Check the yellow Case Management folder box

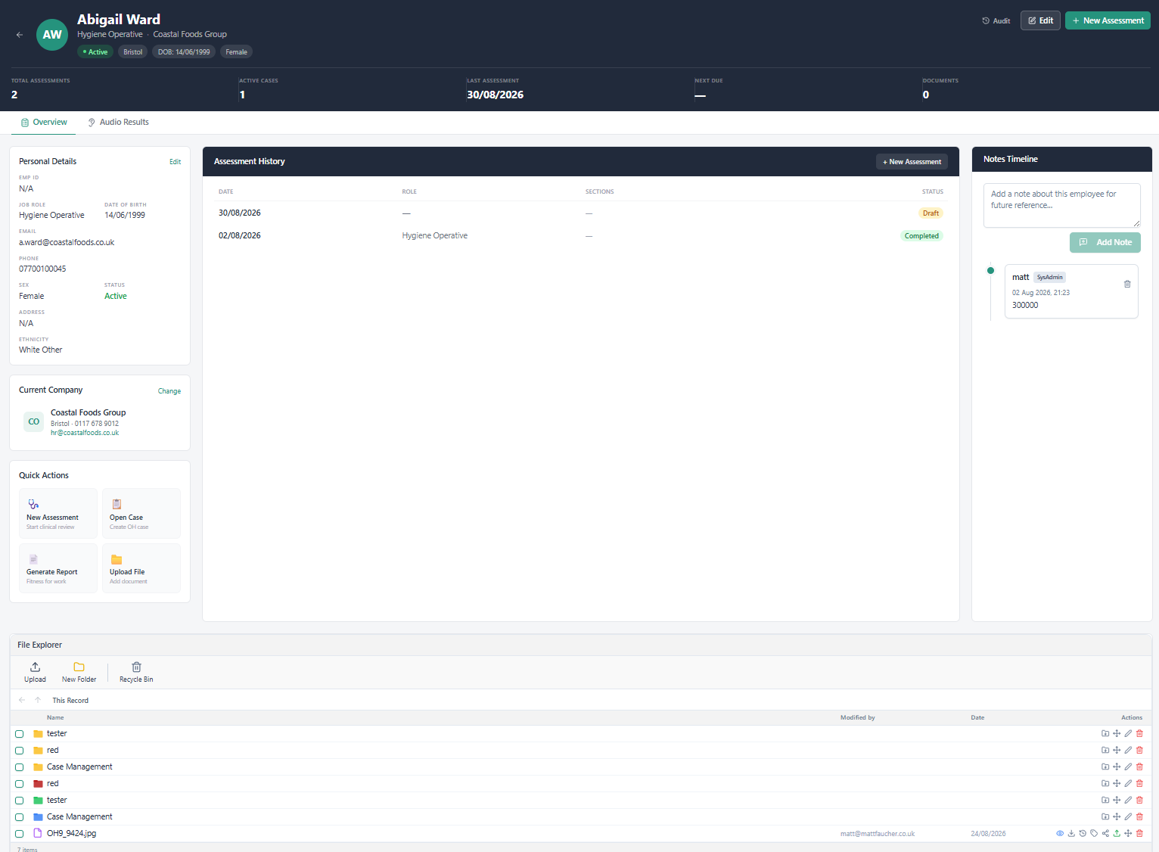(x=20, y=767)
